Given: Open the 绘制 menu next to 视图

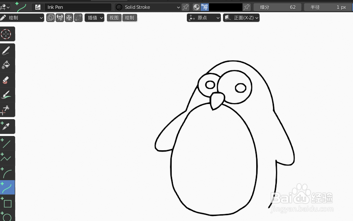Looking at the screenshot, I should (x=130, y=18).
